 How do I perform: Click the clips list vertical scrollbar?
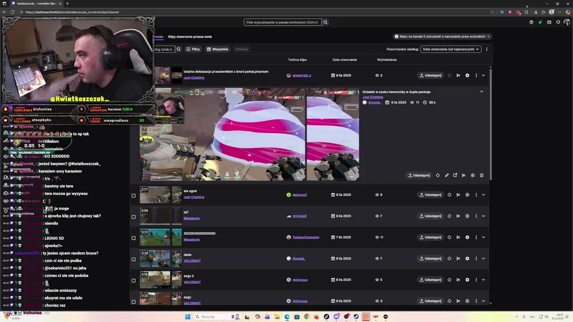point(491,125)
